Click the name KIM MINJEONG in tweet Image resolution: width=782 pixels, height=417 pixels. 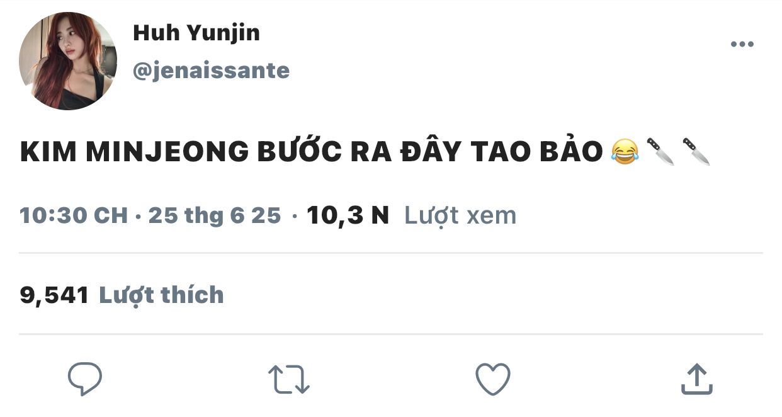133,152
